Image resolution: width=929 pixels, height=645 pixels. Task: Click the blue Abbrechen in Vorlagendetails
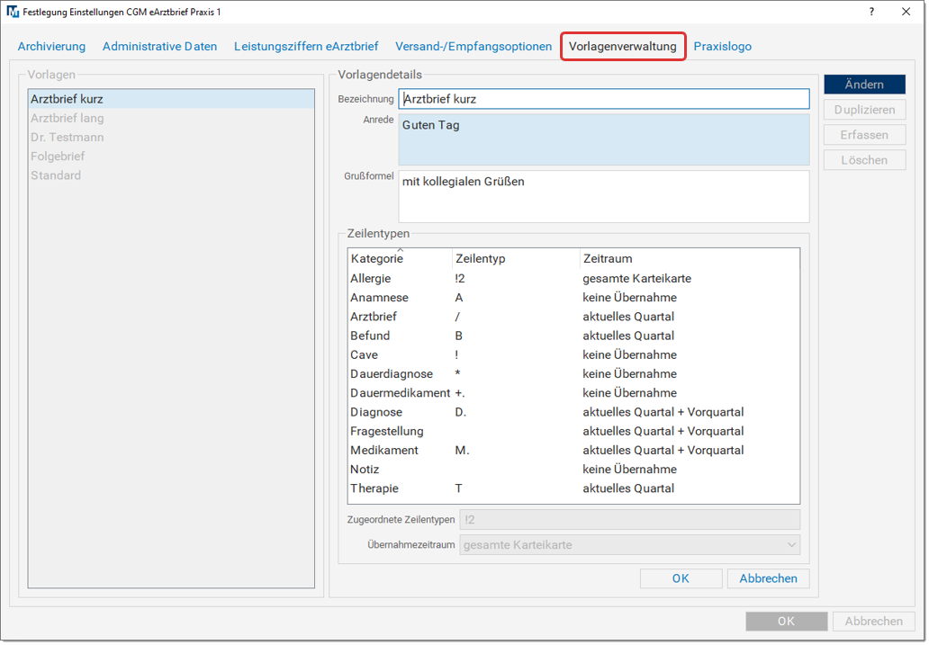click(x=769, y=578)
